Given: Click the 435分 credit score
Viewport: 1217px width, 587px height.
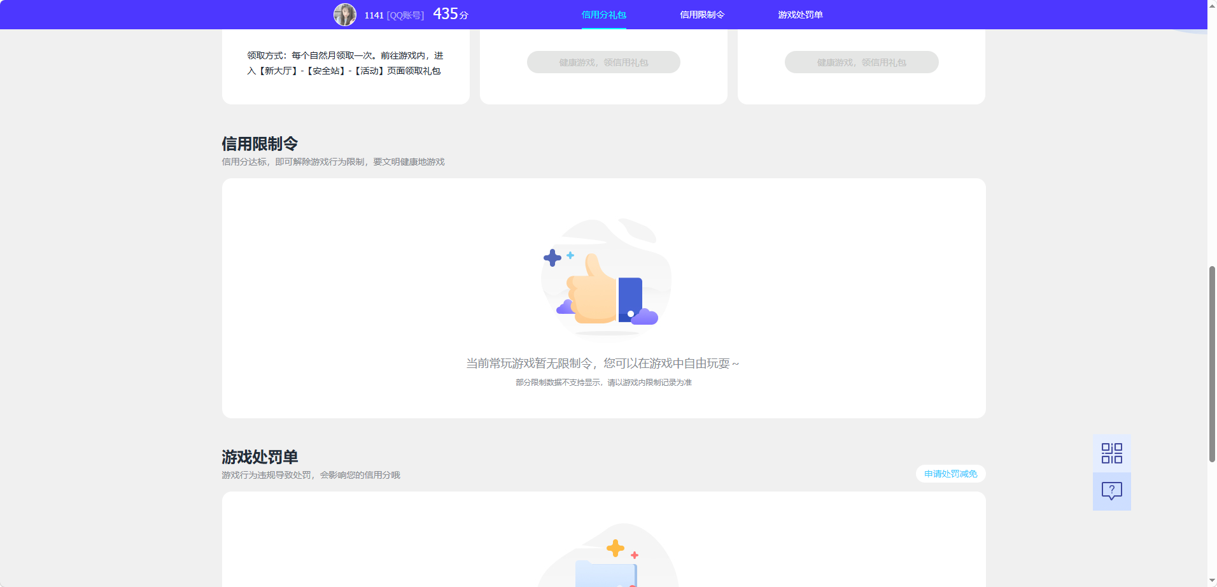Looking at the screenshot, I should 451,14.
